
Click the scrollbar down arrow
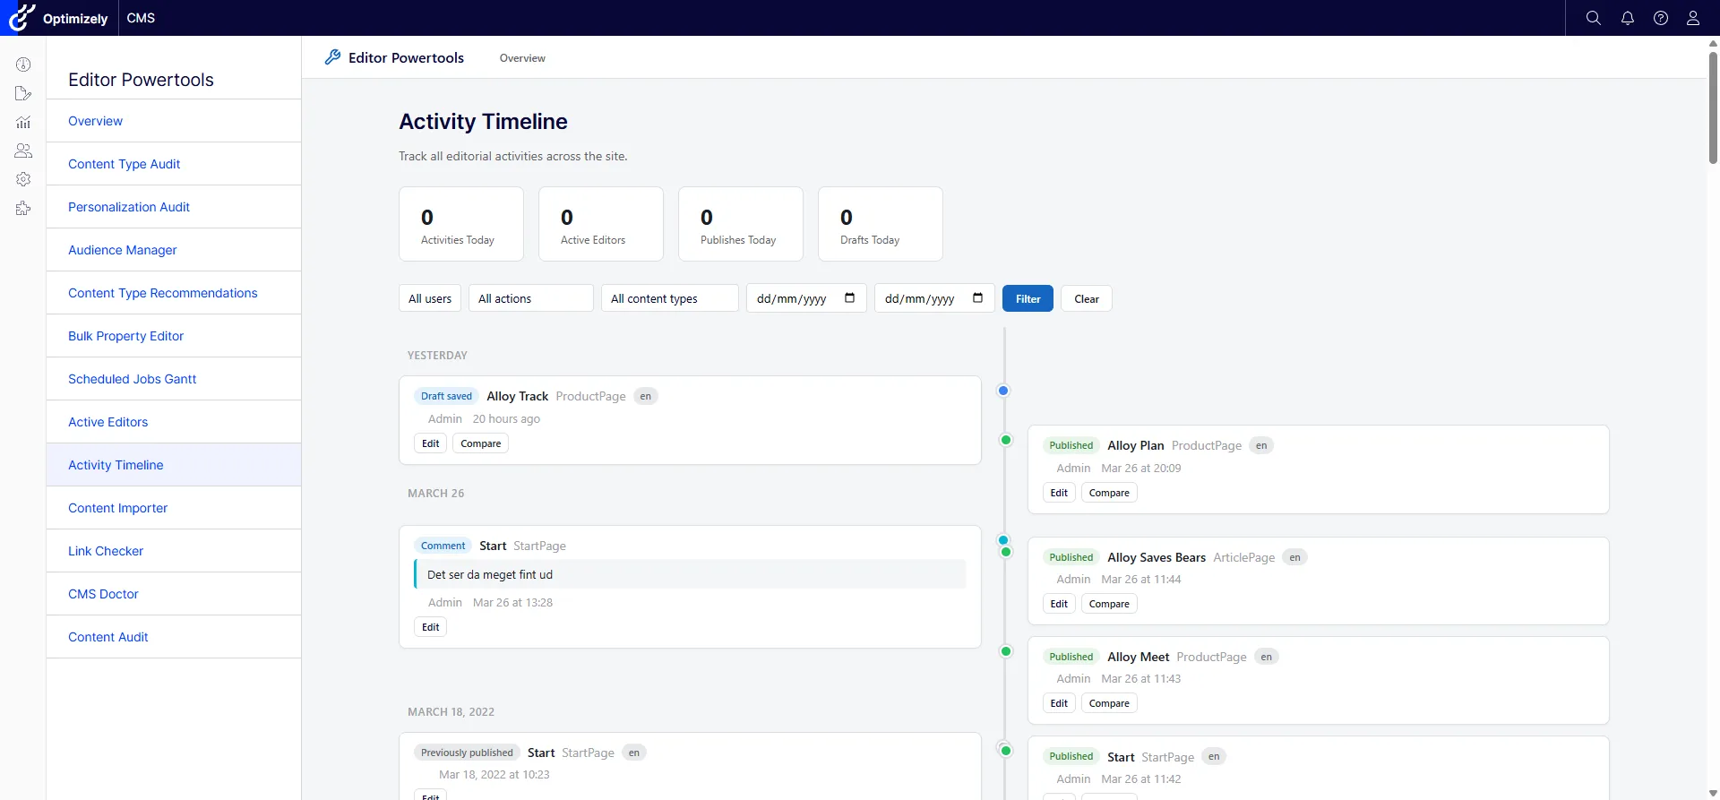1713,794
